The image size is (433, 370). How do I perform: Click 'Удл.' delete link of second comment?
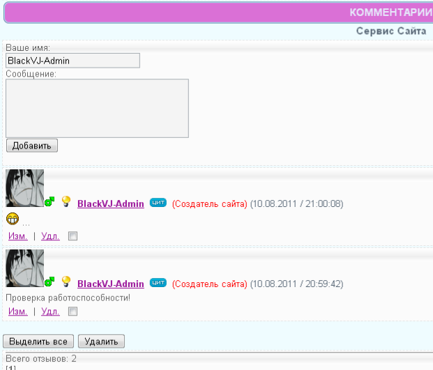pos(50,311)
